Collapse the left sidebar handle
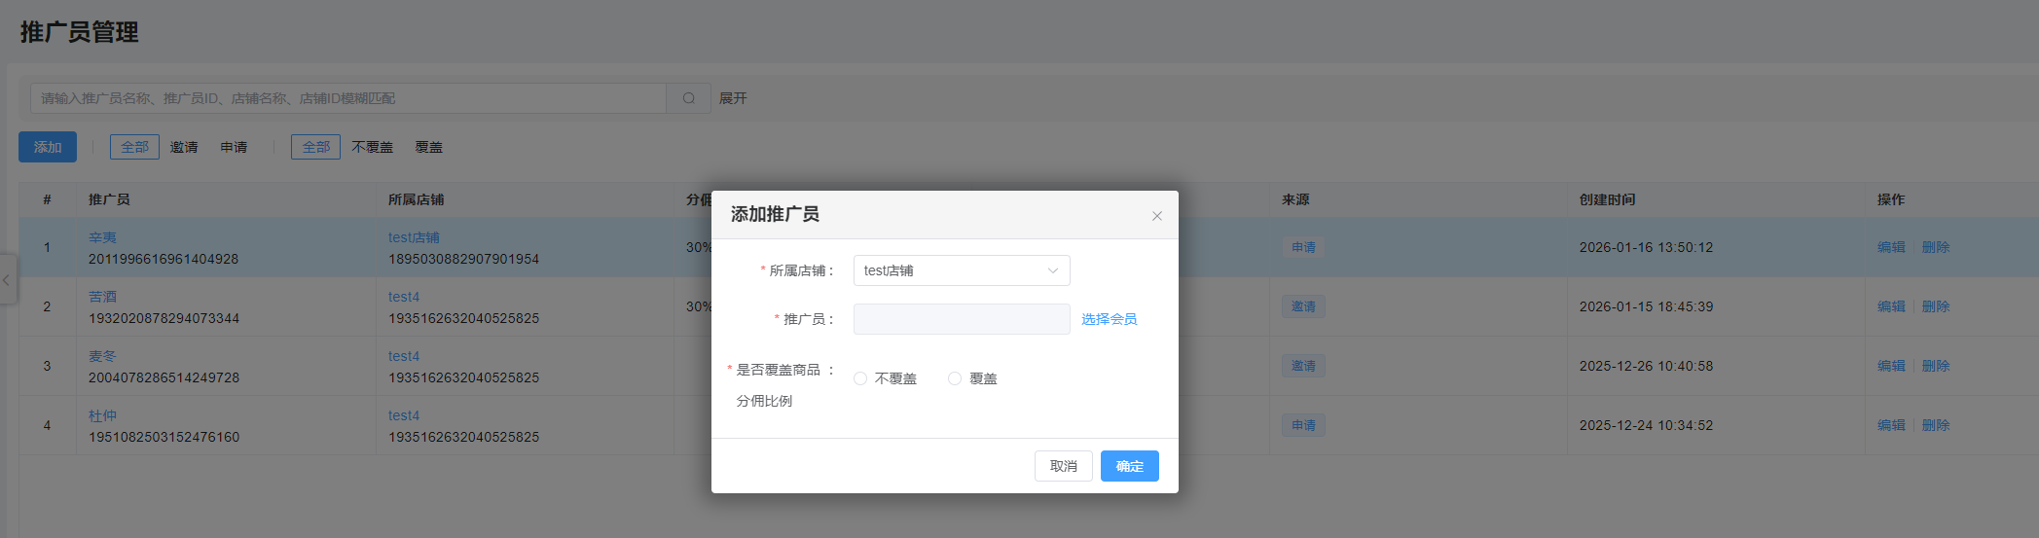 pyautogui.click(x=7, y=279)
